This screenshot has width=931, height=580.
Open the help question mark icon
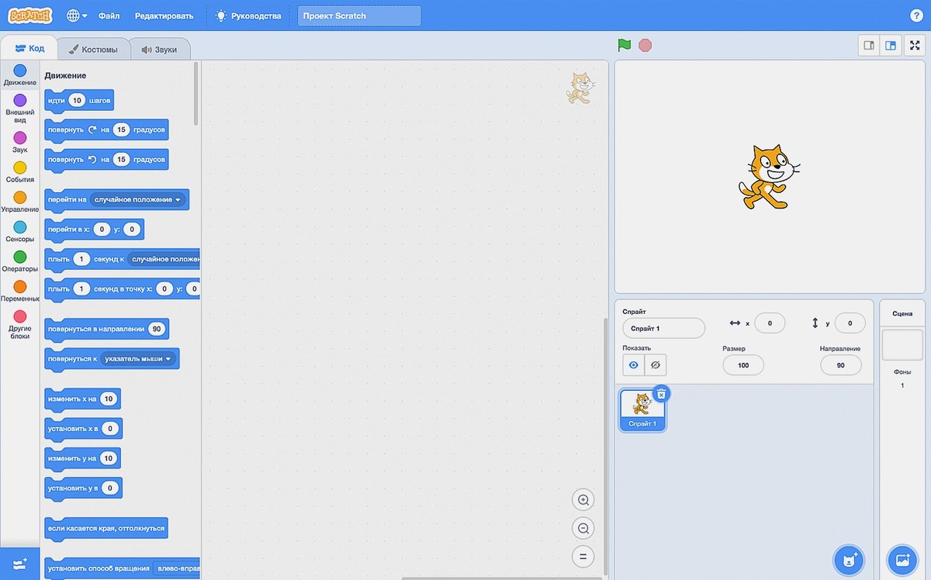tap(915, 16)
